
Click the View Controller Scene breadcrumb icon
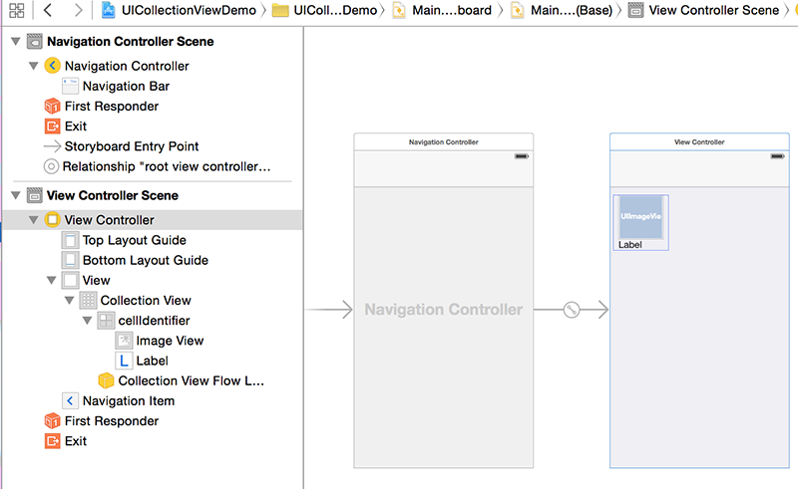tap(635, 10)
